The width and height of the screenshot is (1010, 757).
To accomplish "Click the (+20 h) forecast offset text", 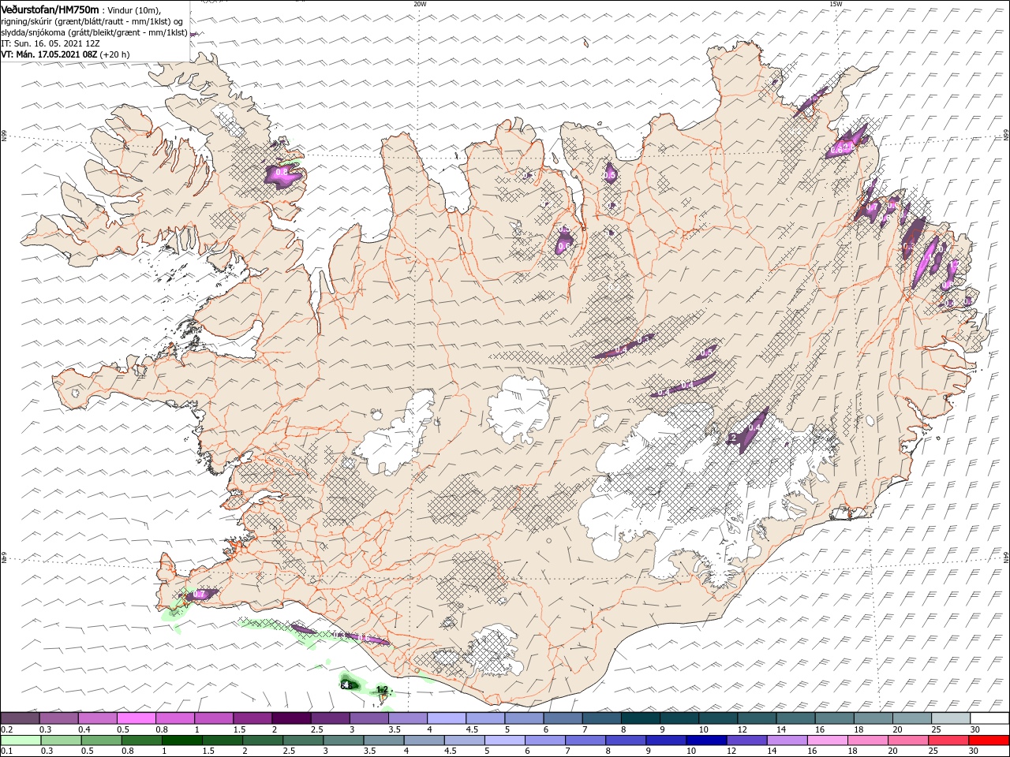I will [x=114, y=54].
